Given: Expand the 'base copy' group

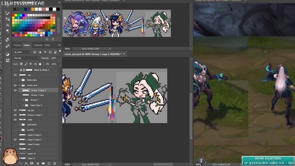Looking at the screenshot, I should coord(20,80).
